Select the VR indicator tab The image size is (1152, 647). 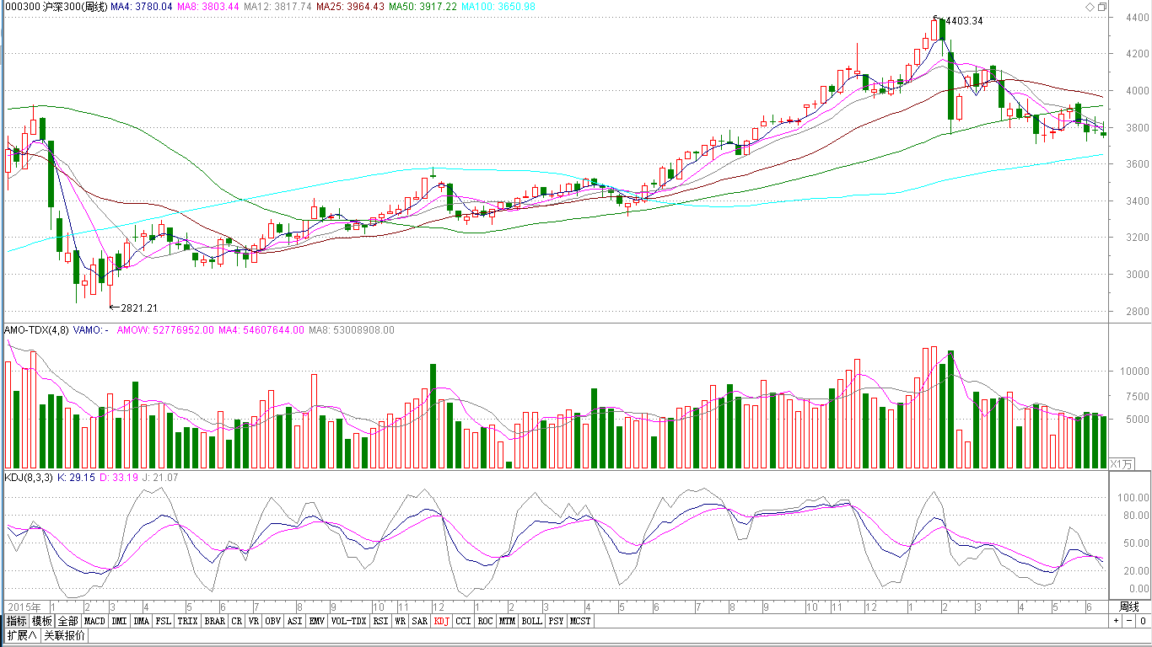point(254,621)
